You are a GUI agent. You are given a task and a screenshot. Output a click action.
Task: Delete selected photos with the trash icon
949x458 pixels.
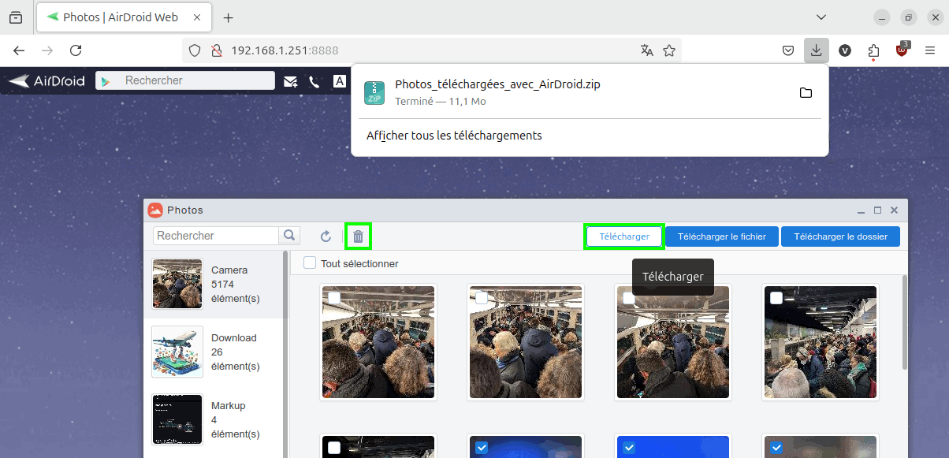358,236
